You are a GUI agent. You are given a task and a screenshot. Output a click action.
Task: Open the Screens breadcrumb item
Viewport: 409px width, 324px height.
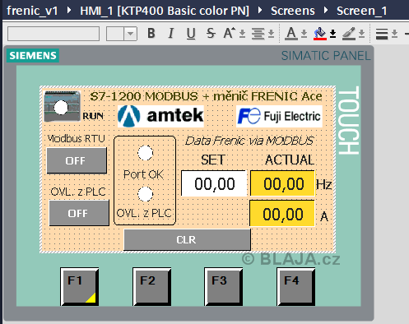click(x=293, y=11)
